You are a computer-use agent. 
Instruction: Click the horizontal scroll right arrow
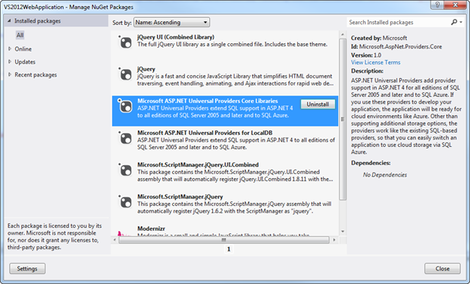334,240
